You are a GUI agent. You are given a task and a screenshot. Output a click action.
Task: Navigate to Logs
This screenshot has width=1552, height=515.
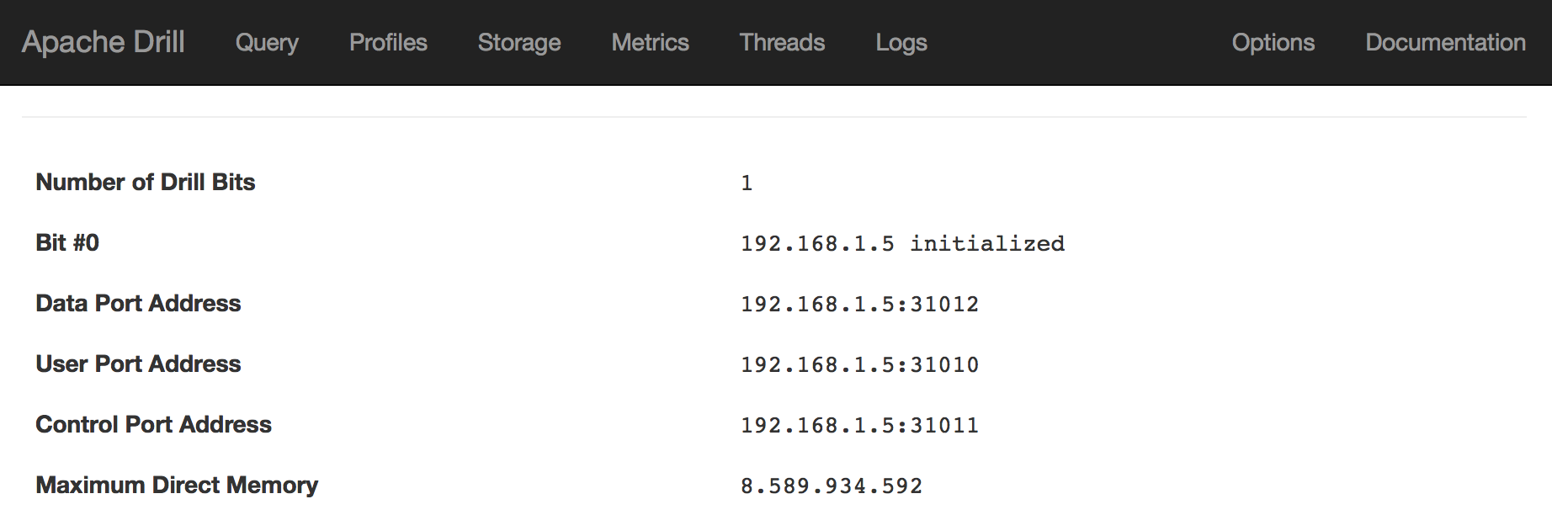point(901,43)
